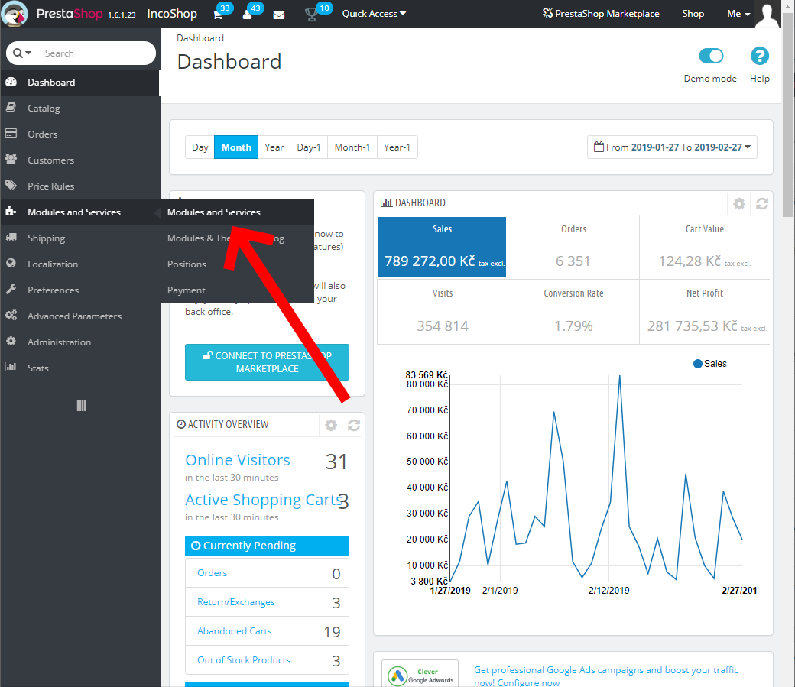Screen dimensions: 795x687
Task: Open Administration in the sidebar
Action: click(x=80, y=342)
